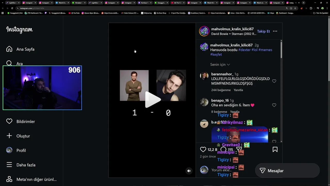Like the post with the heart icon
The height and width of the screenshot is (186, 330).
point(203,149)
